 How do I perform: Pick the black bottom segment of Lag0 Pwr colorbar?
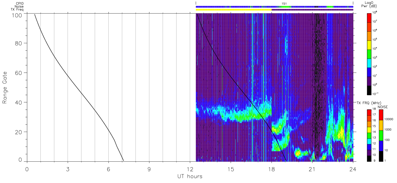coord(369,90)
